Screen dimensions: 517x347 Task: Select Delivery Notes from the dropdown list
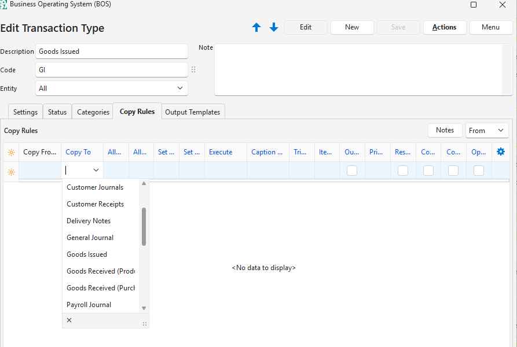pos(89,221)
